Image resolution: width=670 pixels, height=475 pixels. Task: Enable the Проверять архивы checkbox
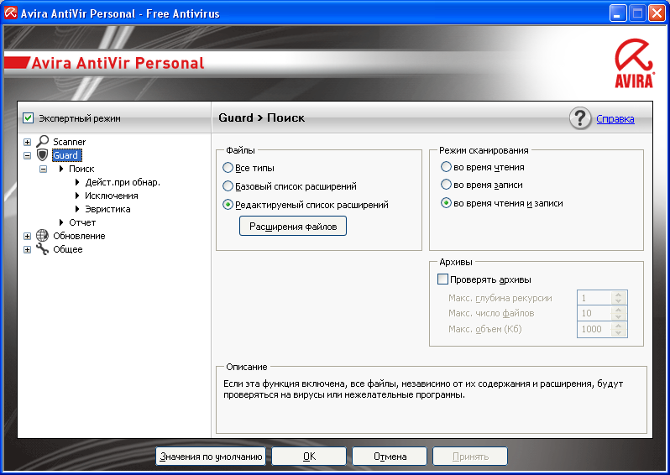442,279
